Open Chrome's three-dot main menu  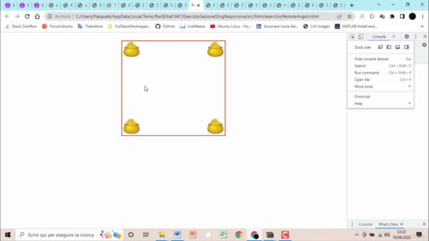423,16
